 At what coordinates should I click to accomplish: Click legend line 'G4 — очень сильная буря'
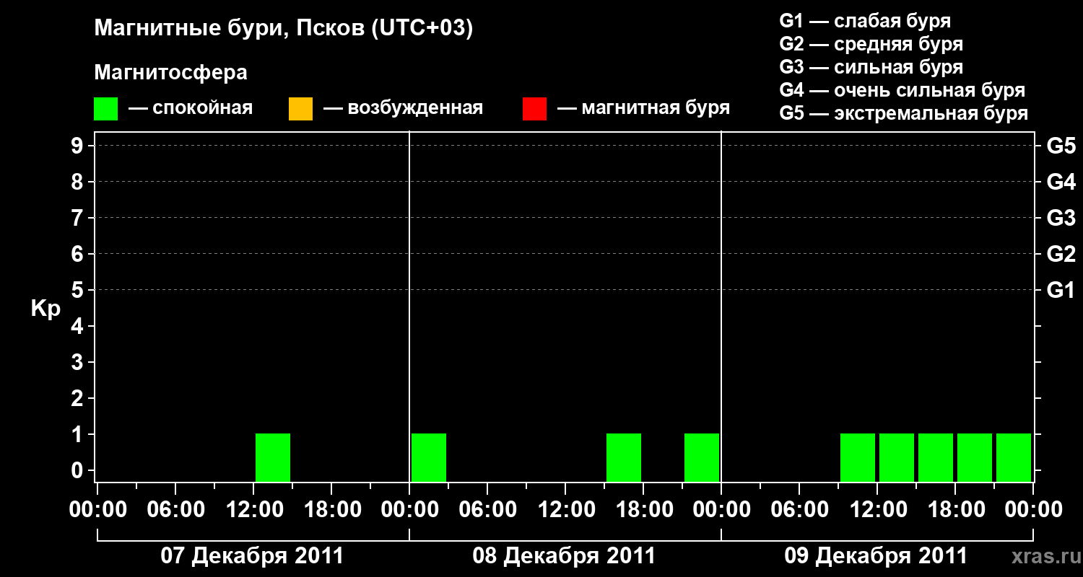pyautogui.click(x=902, y=89)
